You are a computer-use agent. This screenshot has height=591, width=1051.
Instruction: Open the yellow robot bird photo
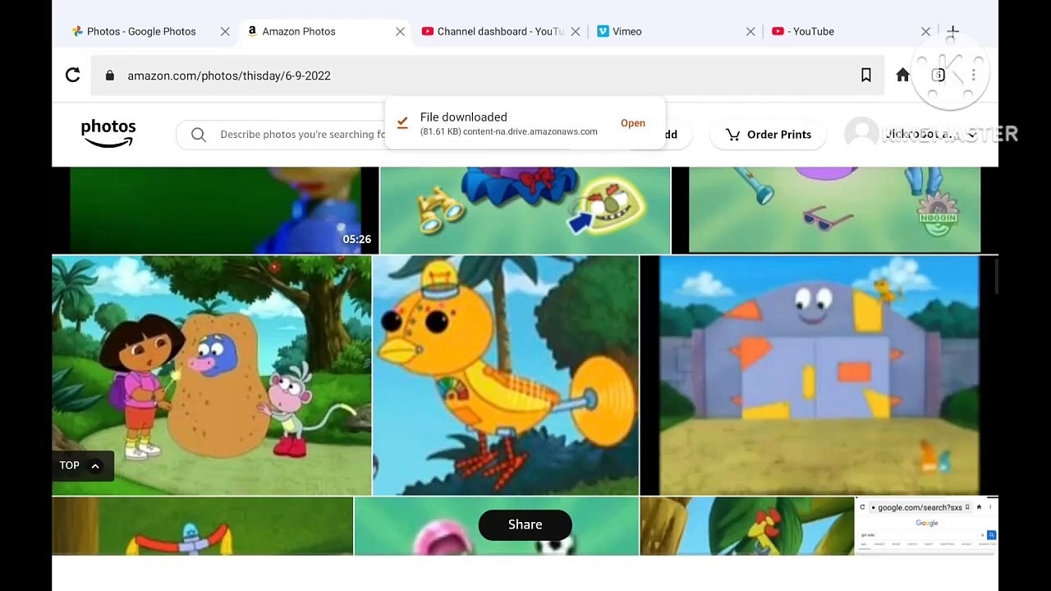pyautogui.click(x=506, y=376)
